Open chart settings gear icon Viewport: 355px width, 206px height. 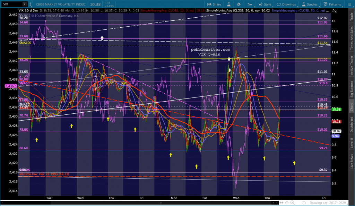pos(239,4)
